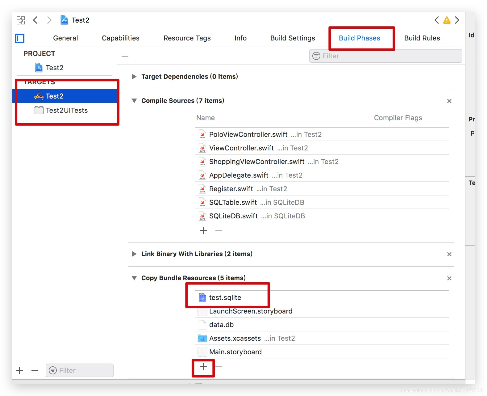The height and width of the screenshot is (396, 487).
Task: Open the related items grid icon
Action: tap(21, 20)
